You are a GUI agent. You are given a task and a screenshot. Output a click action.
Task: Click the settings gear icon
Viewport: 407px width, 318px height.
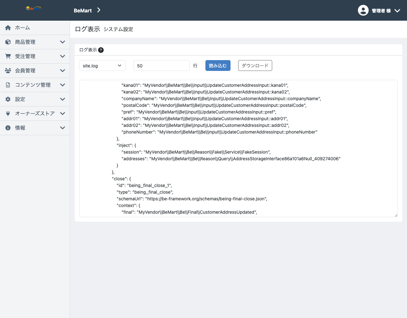point(8,99)
